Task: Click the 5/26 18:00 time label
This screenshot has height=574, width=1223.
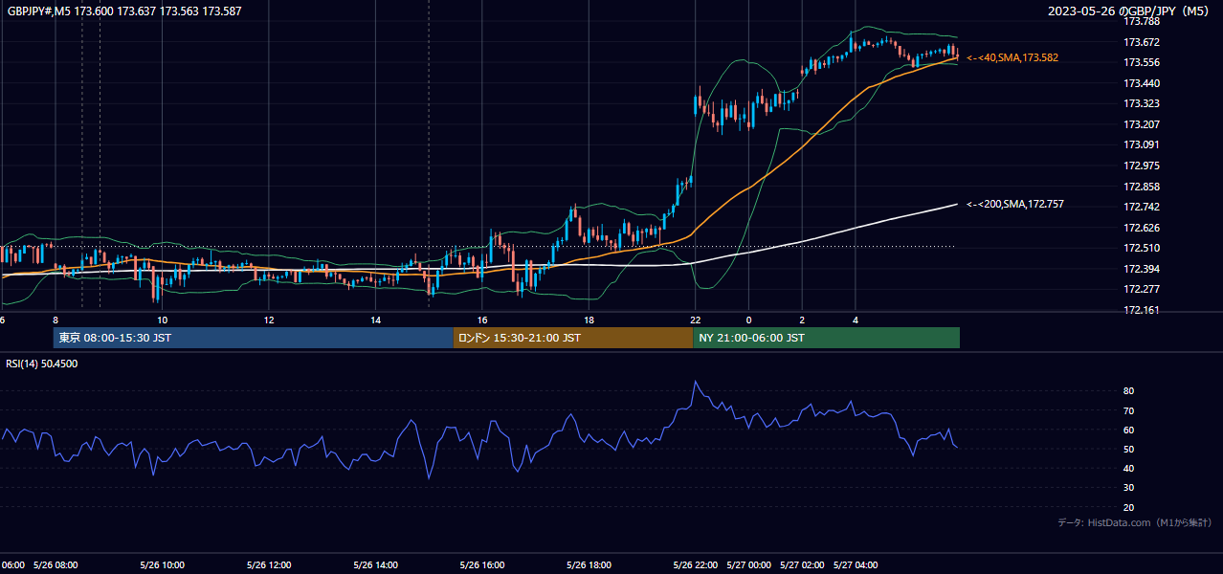Action: [589, 564]
